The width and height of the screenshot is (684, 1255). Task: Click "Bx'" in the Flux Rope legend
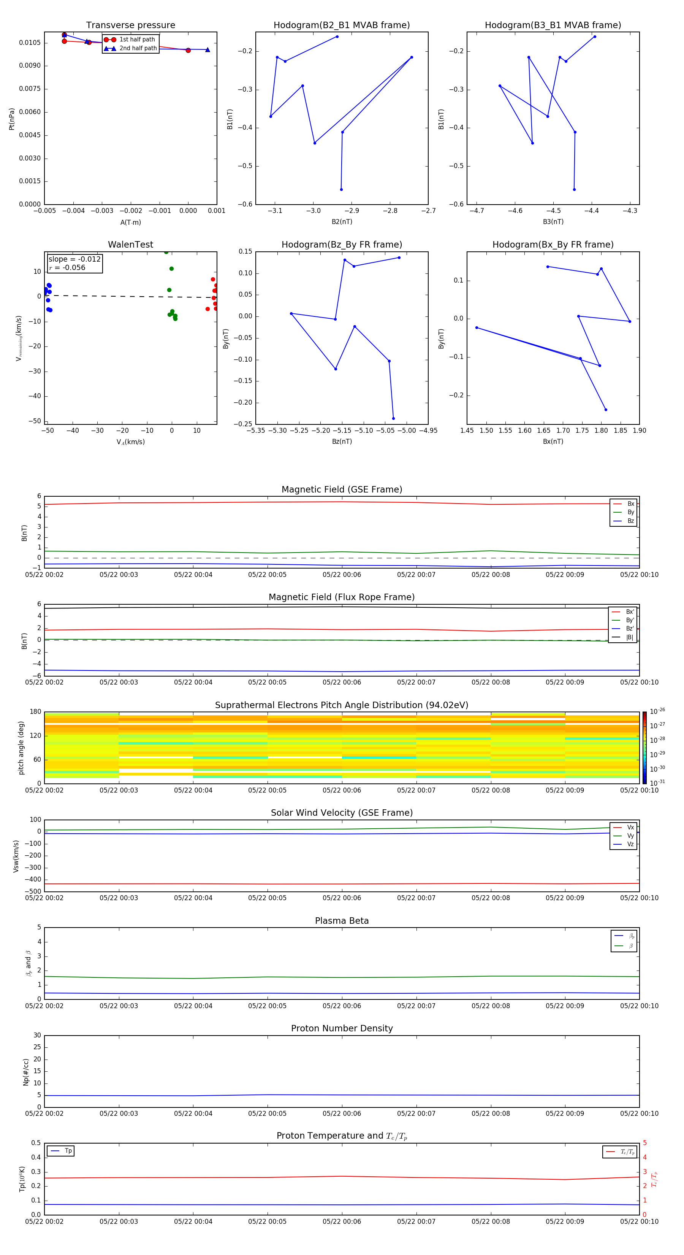coord(623,612)
